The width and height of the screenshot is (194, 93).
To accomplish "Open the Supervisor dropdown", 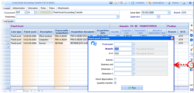I will click(x=158, y=17).
